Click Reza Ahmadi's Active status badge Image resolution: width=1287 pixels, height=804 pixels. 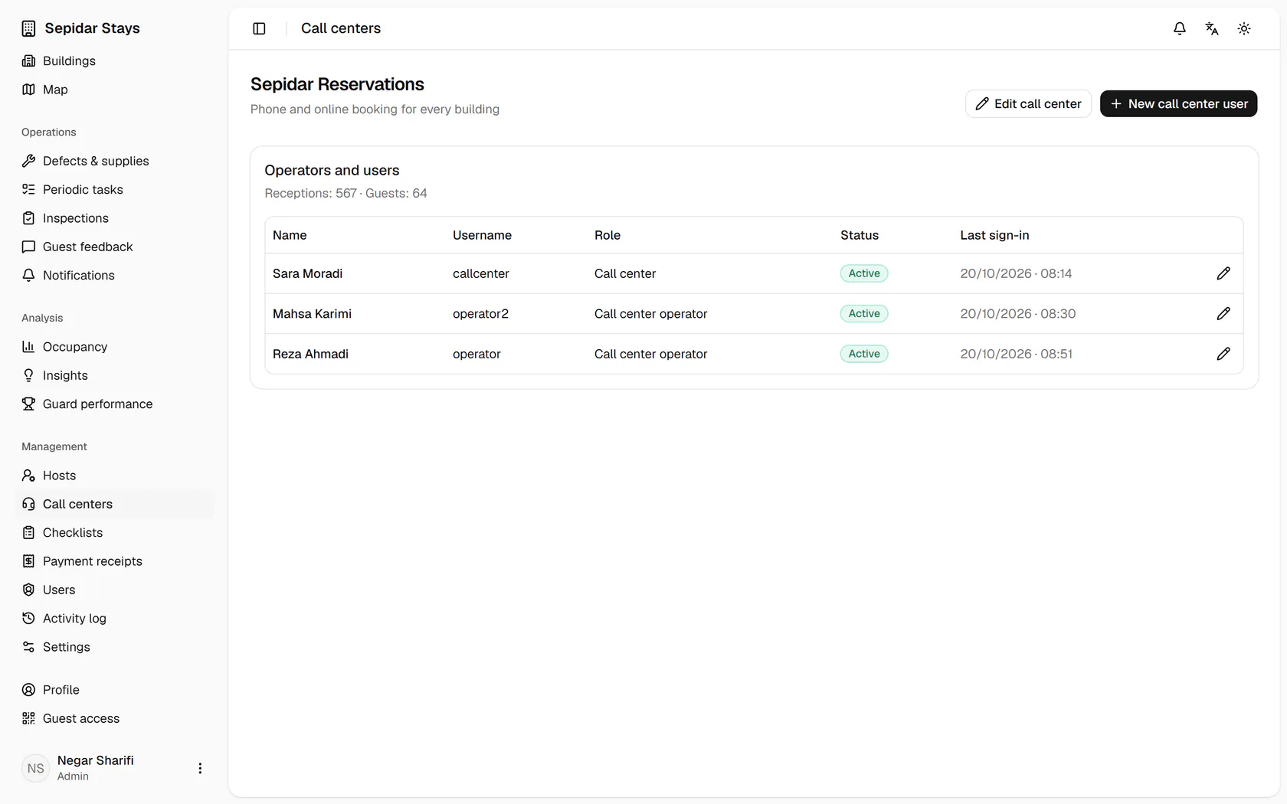[x=864, y=354]
